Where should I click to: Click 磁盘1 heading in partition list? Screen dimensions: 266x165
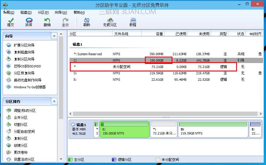78,44
